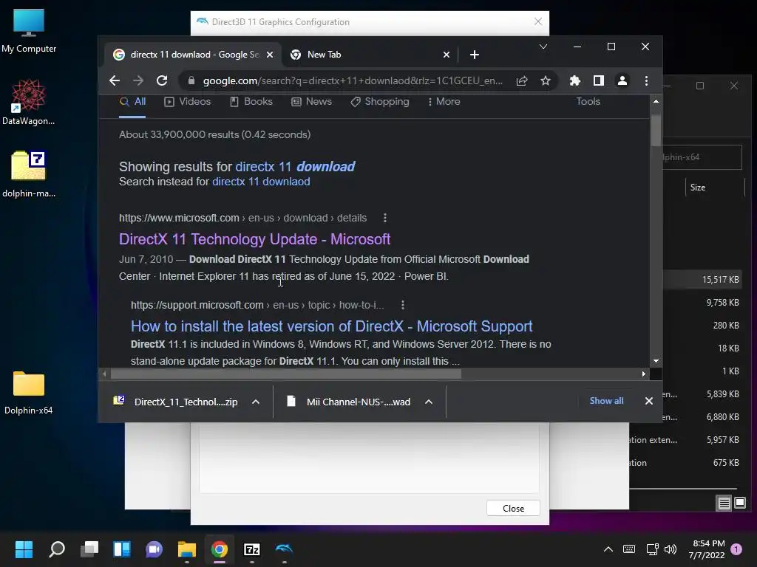This screenshot has height=567, width=757.
Task: Open Dolphin-x64 folder on desktop
Action: point(29,393)
